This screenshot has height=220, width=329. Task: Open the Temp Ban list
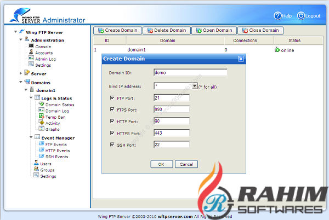point(56,117)
